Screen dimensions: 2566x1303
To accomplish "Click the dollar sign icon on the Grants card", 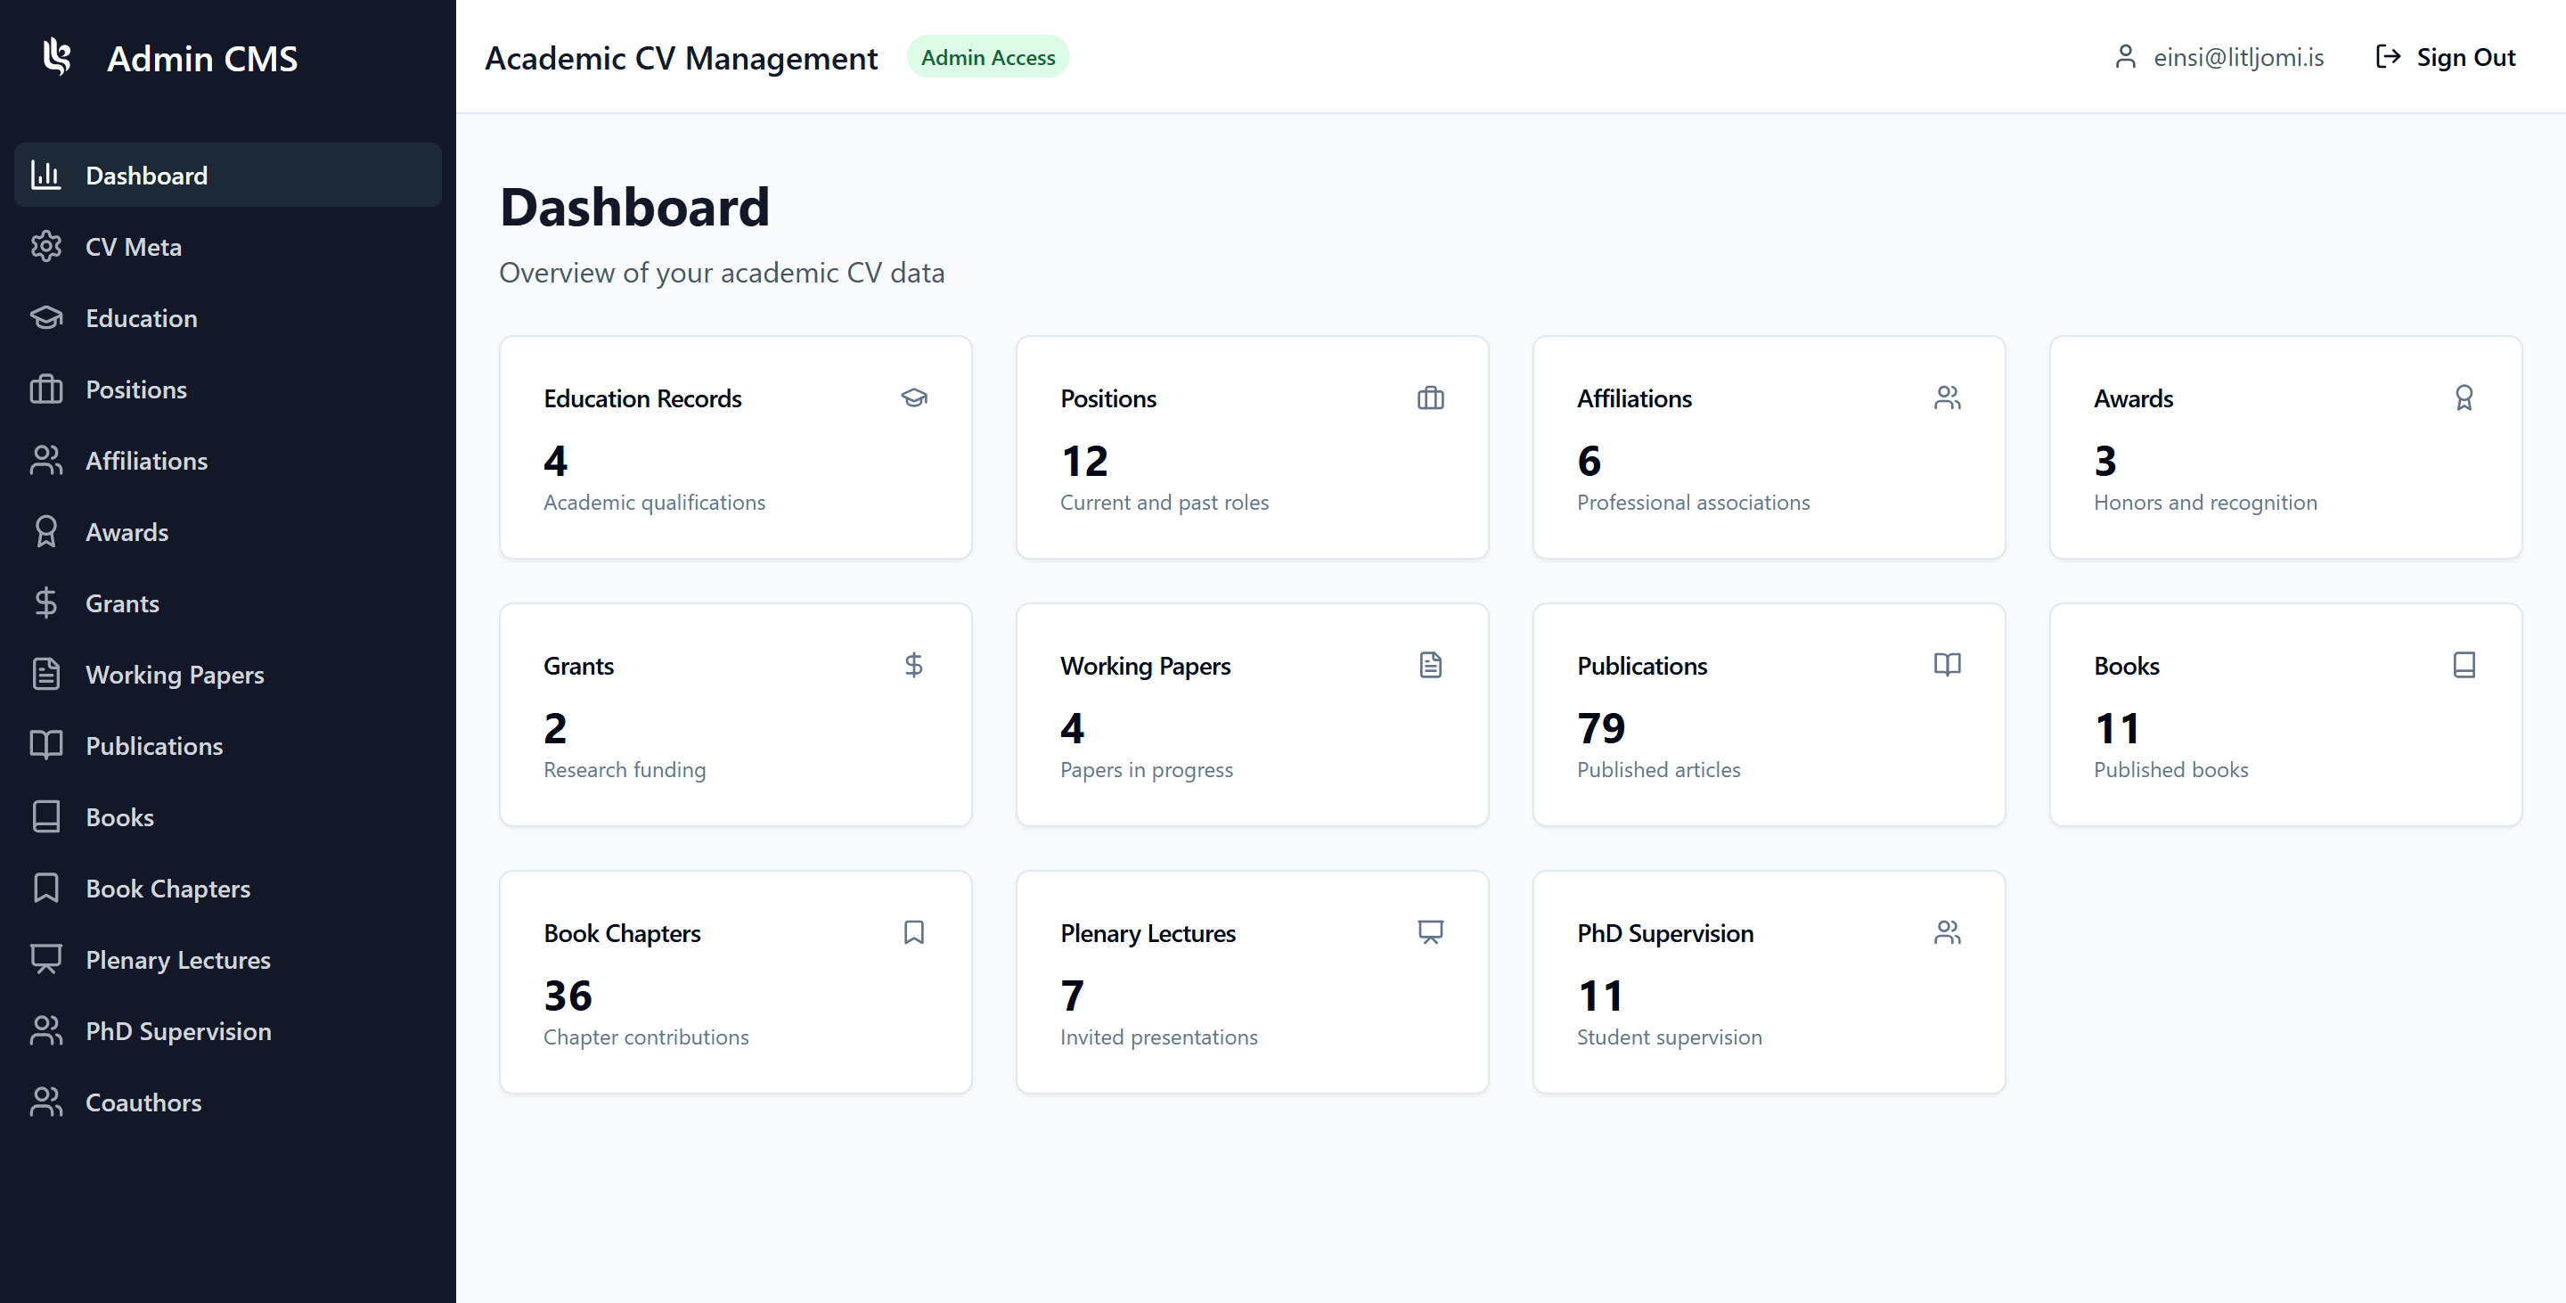I will pyautogui.click(x=914, y=665).
